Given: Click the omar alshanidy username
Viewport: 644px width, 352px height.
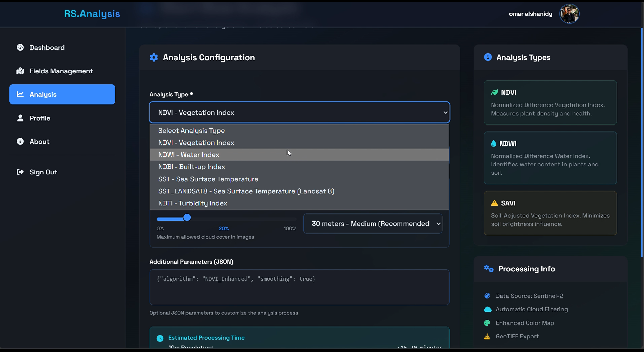Looking at the screenshot, I should [x=531, y=14].
